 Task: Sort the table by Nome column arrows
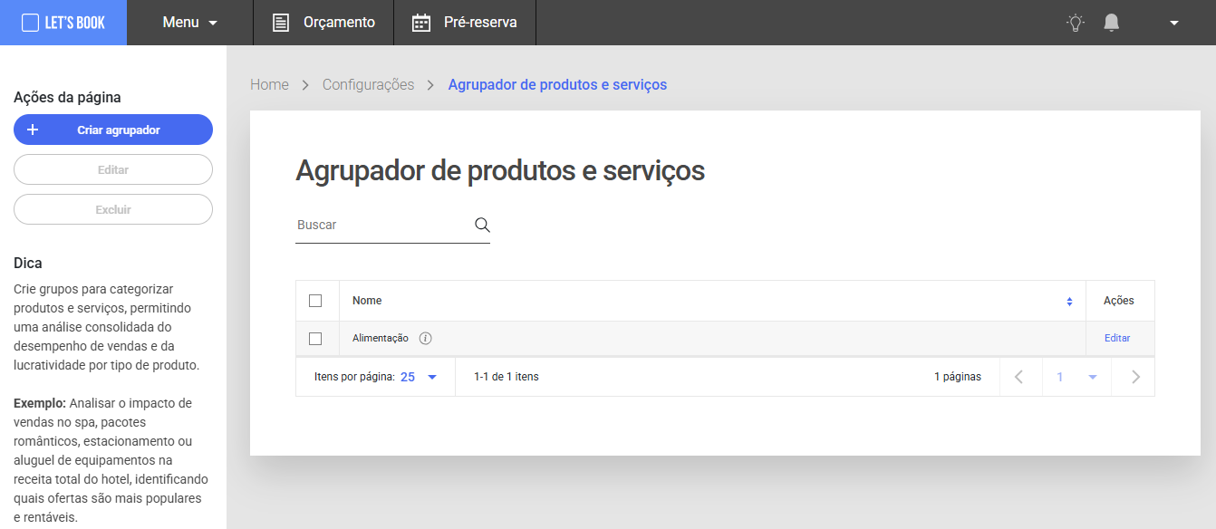pos(1069,302)
